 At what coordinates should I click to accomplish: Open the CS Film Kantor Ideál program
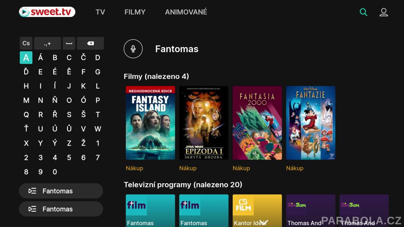click(257, 211)
